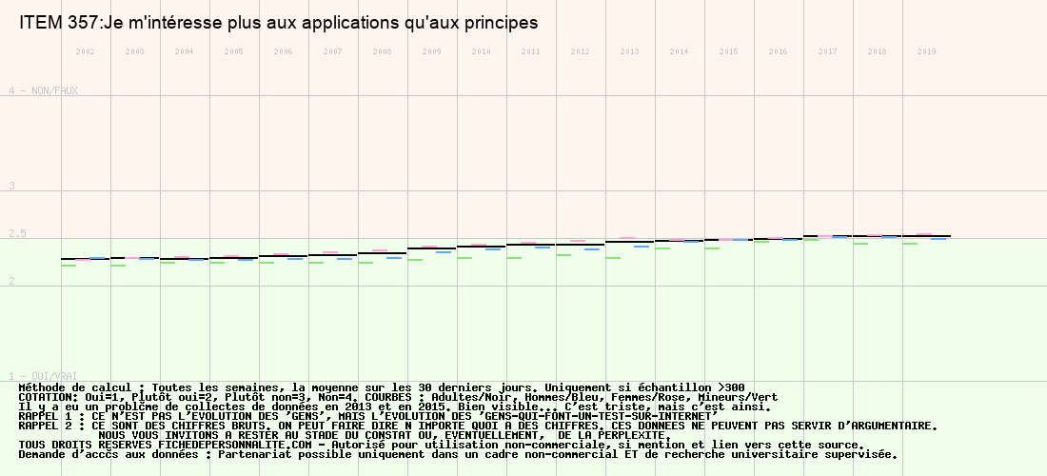This screenshot has height=476, width=1047.
Task: Click the 2018 year label
Action: 877,51
